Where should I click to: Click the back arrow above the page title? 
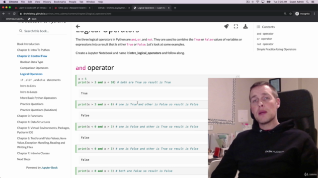pos(78,26)
